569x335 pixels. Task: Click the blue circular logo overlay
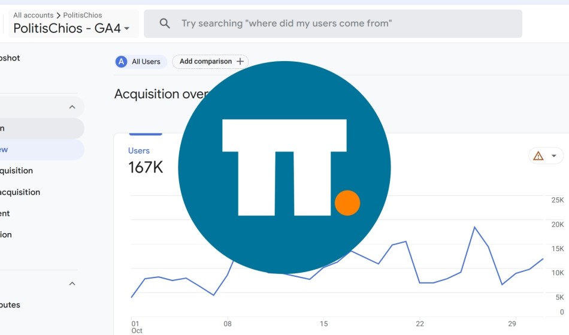[x=284, y=167]
